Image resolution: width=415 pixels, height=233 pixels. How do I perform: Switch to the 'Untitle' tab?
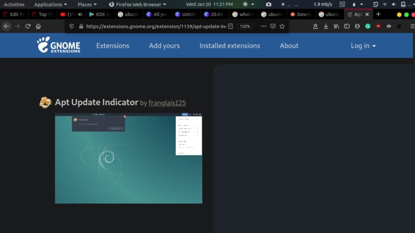186,14
